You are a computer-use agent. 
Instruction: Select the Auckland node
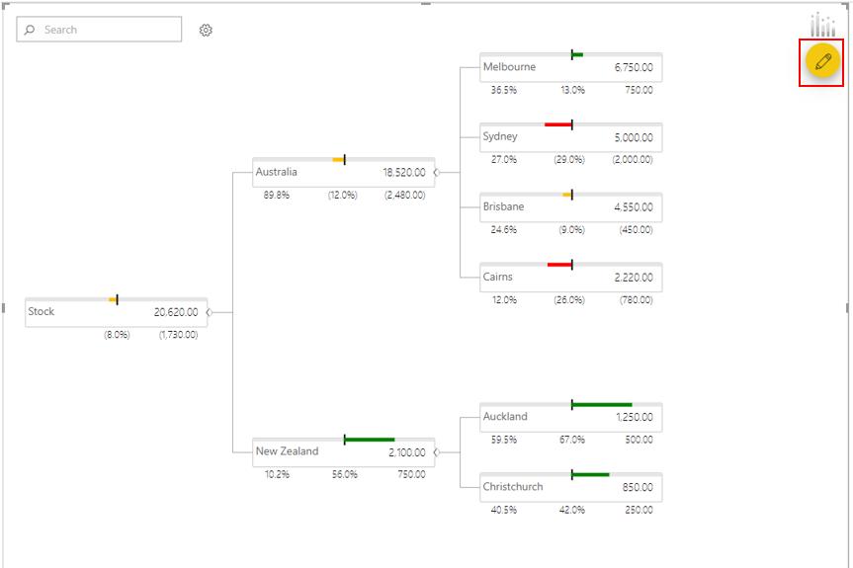(x=570, y=418)
